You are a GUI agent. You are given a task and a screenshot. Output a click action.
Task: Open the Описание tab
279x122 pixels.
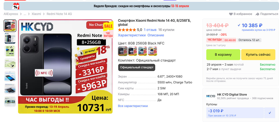[156, 35]
